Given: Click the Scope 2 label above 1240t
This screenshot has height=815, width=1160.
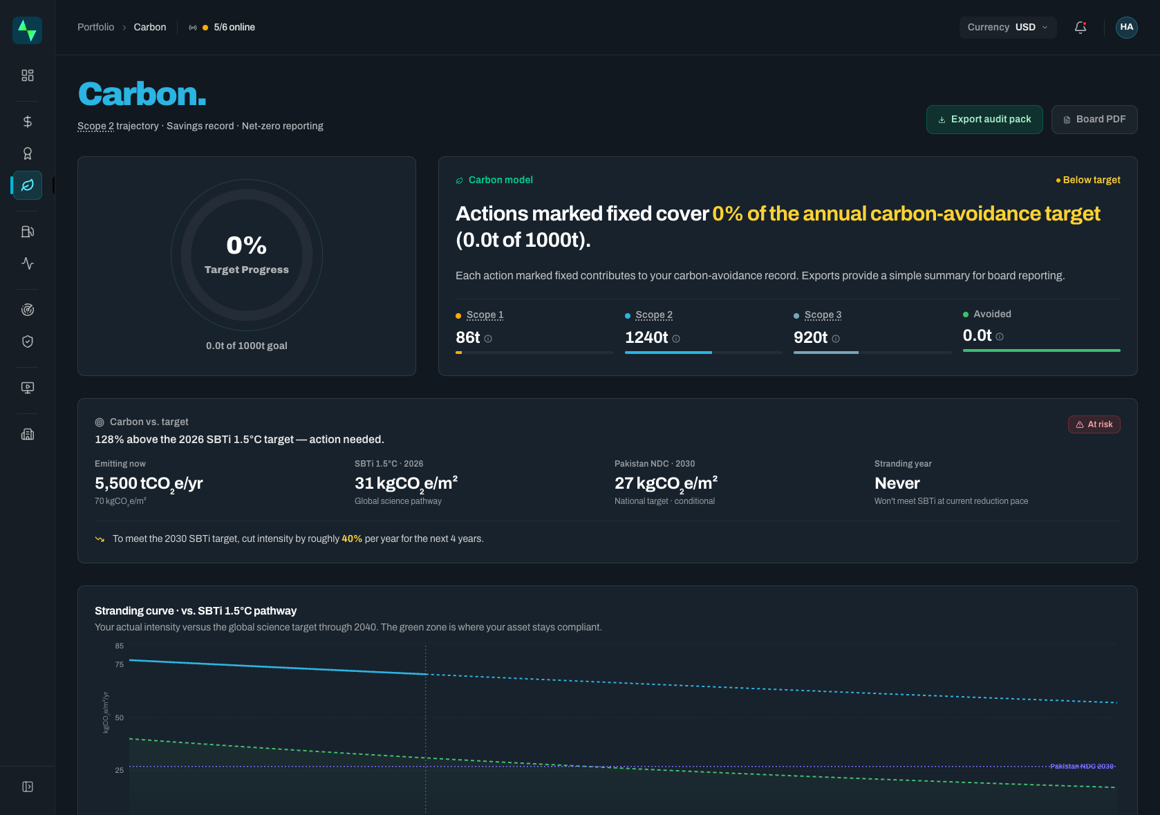Looking at the screenshot, I should tap(654, 315).
